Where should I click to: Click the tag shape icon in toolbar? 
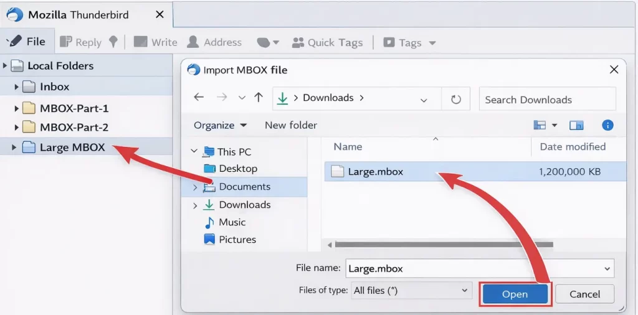[264, 43]
